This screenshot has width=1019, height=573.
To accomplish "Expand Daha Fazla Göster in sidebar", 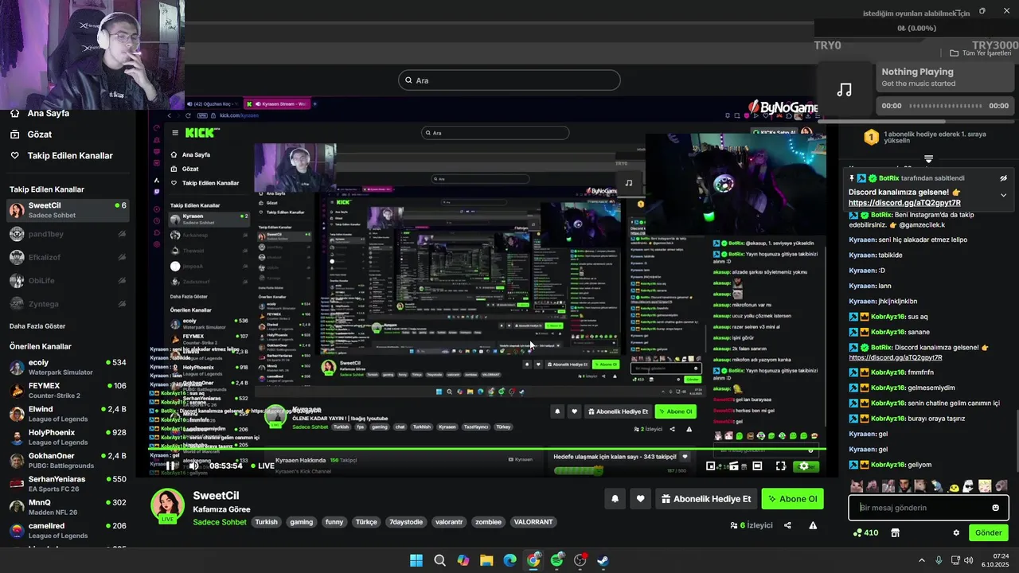I will tap(37, 326).
